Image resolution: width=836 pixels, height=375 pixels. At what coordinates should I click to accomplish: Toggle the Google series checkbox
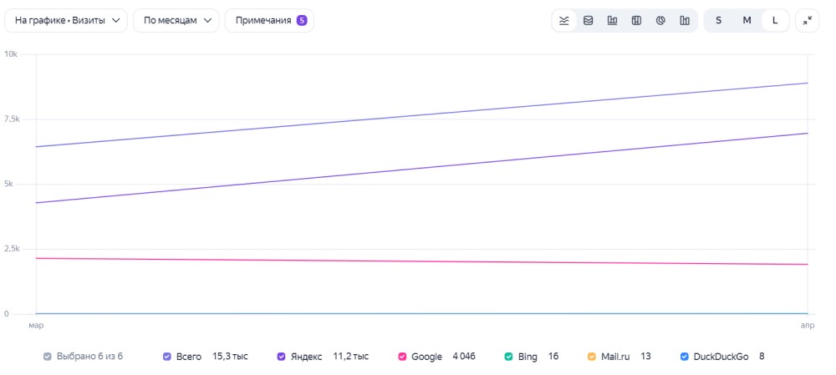[x=402, y=357]
